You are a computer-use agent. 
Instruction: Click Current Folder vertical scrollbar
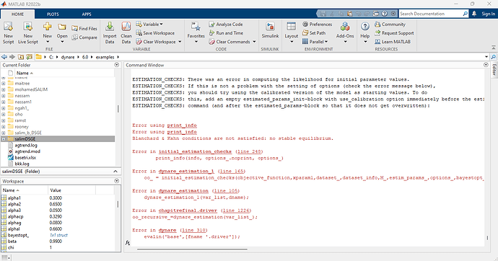(118, 109)
